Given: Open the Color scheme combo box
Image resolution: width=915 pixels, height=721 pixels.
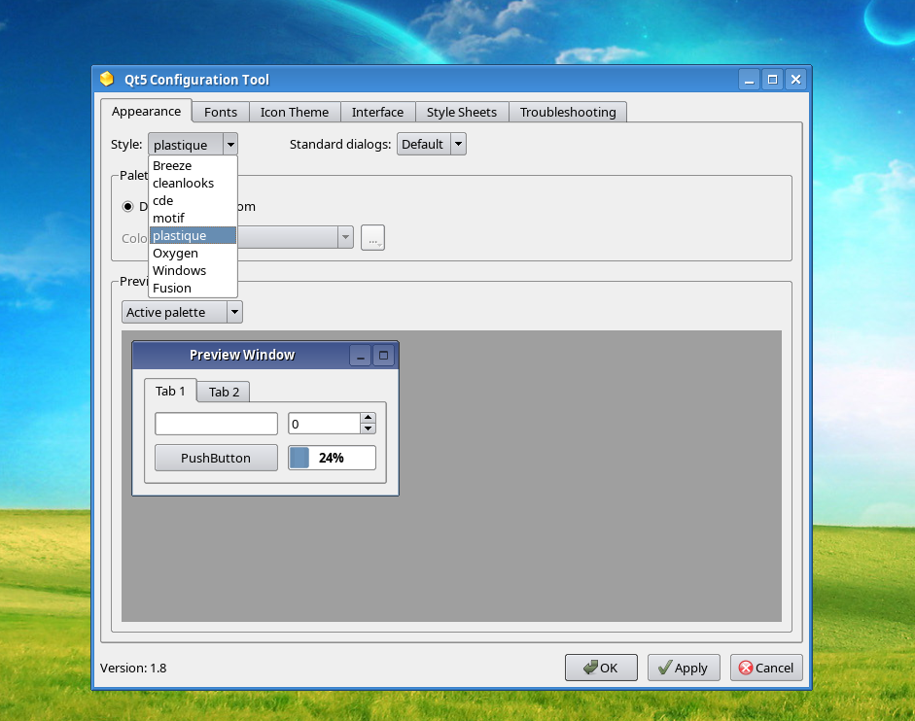Looking at the screenshot, I should pos(296,237).
